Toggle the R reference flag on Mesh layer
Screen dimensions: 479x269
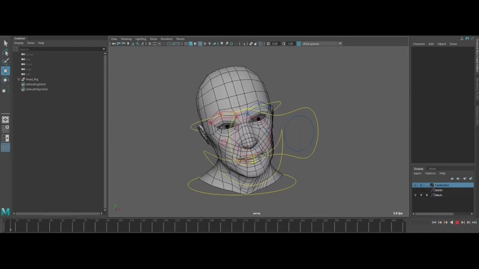pos(427,195)
